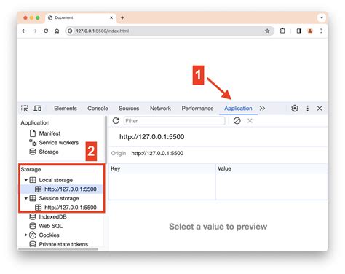Open DevTools settings gear
This screenshot has width=345, height=274.
(295, 109)
